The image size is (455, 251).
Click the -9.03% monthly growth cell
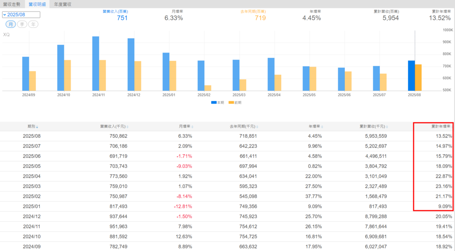[x=184, y=166]
